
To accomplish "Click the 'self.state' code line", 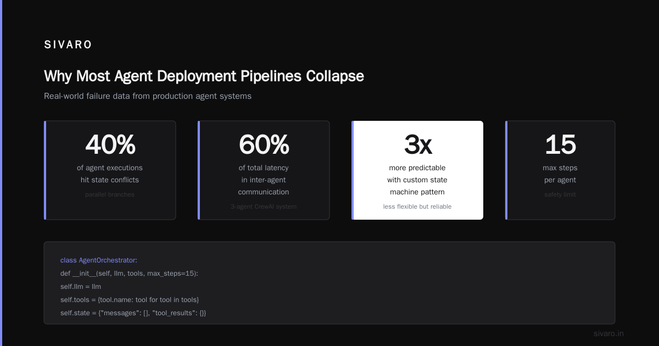I will click(133, 313).
